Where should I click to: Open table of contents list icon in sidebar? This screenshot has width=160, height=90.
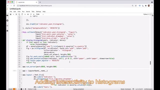pyautogui.click(x=7, y=25)
